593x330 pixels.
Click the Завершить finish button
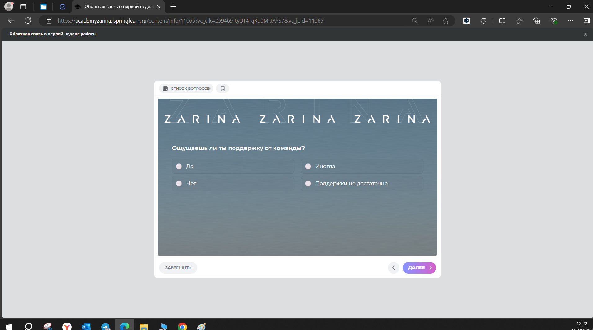coord(178,268)
